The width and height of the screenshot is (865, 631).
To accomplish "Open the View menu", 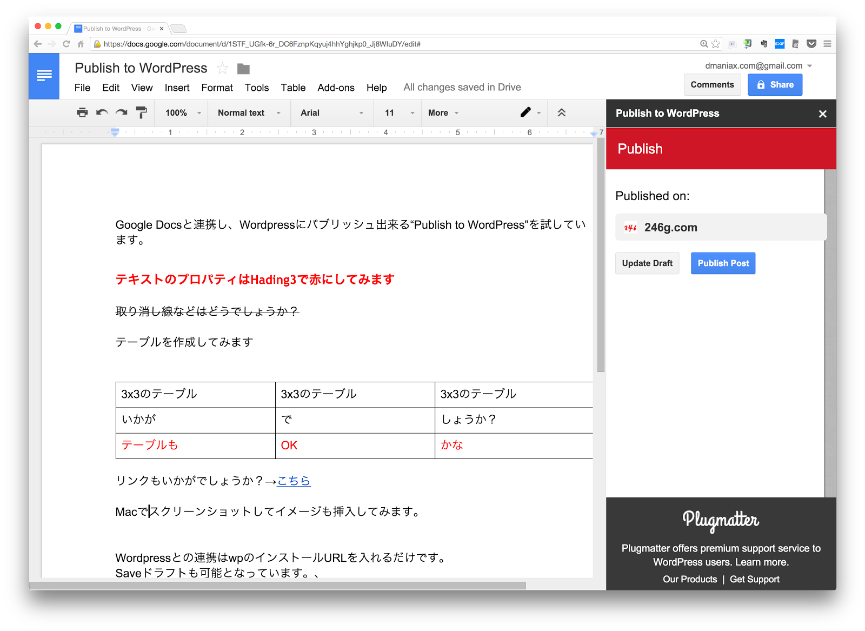I will (142, 88).
